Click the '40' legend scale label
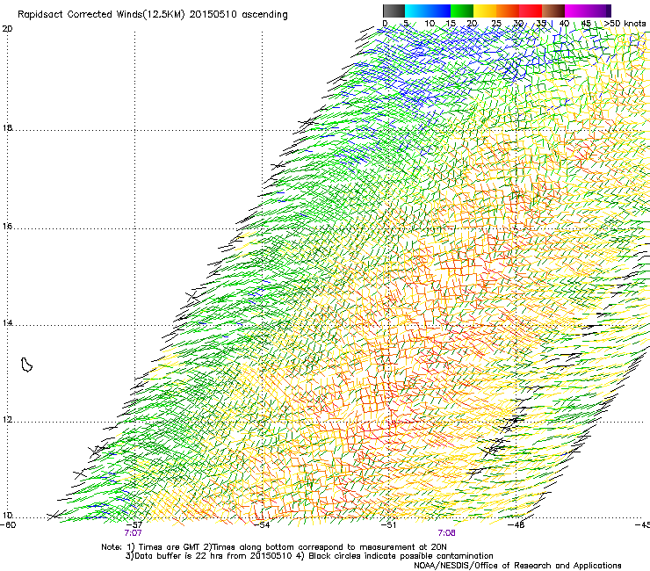 coord(564,23)
